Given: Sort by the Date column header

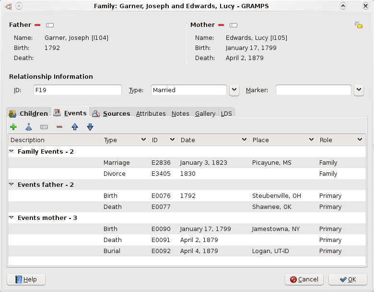Looking at the screenshot, I should point(214,140).
